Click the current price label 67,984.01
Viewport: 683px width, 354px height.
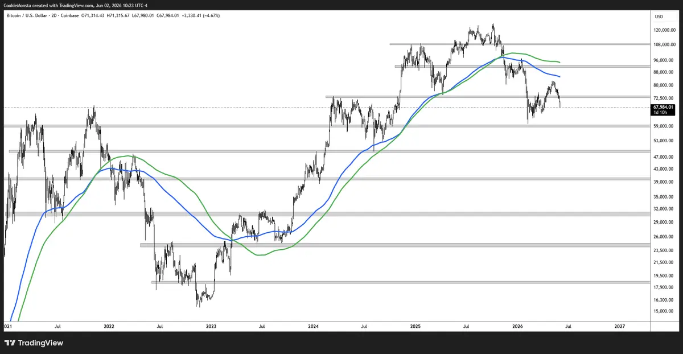664,107
